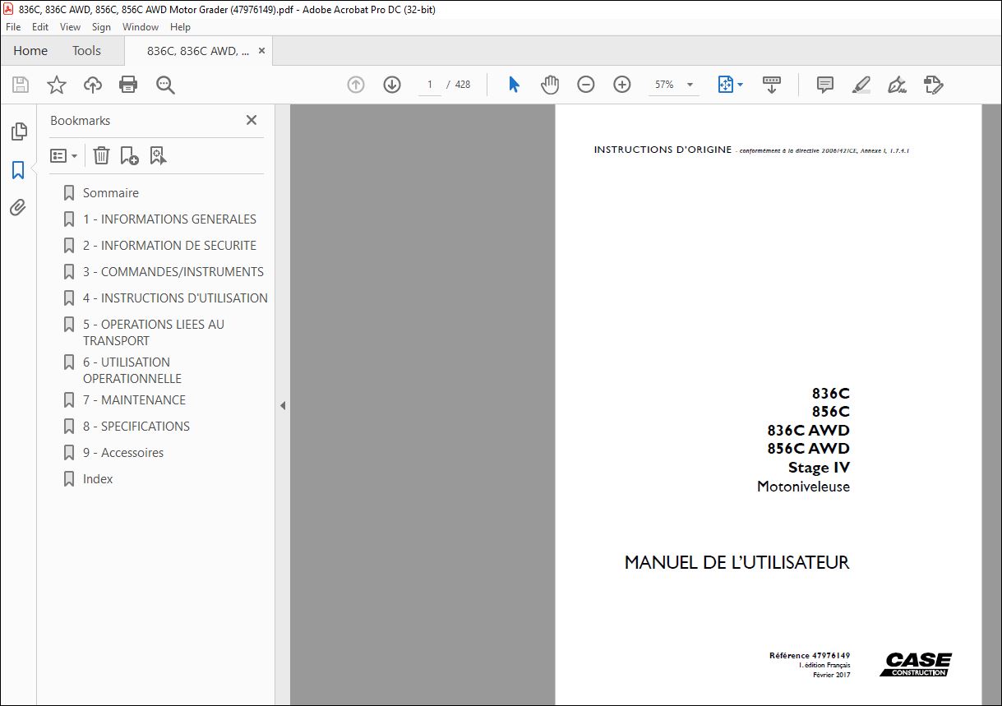The width and height of the screenshot is (1002, 706).
Task: Click MANUEL DE L'UTILISATEUR title text
Action: (736, 563)
